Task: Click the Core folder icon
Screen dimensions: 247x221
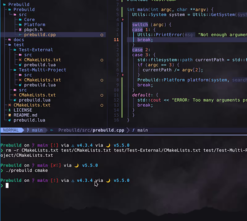Action: point(20,20)
